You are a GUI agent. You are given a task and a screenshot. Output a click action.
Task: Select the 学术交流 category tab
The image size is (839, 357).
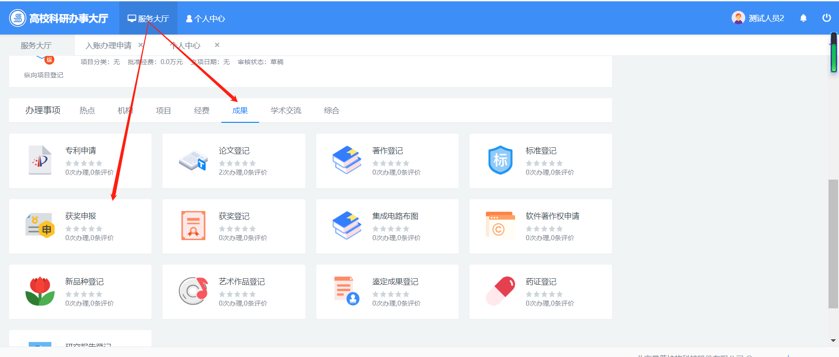(286, 111)
